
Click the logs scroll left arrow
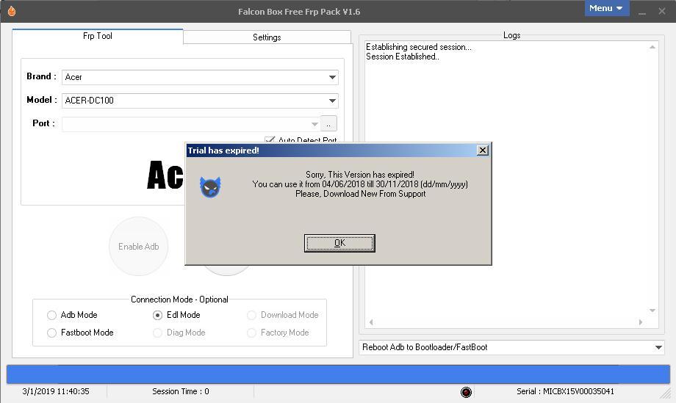(371, 322)
